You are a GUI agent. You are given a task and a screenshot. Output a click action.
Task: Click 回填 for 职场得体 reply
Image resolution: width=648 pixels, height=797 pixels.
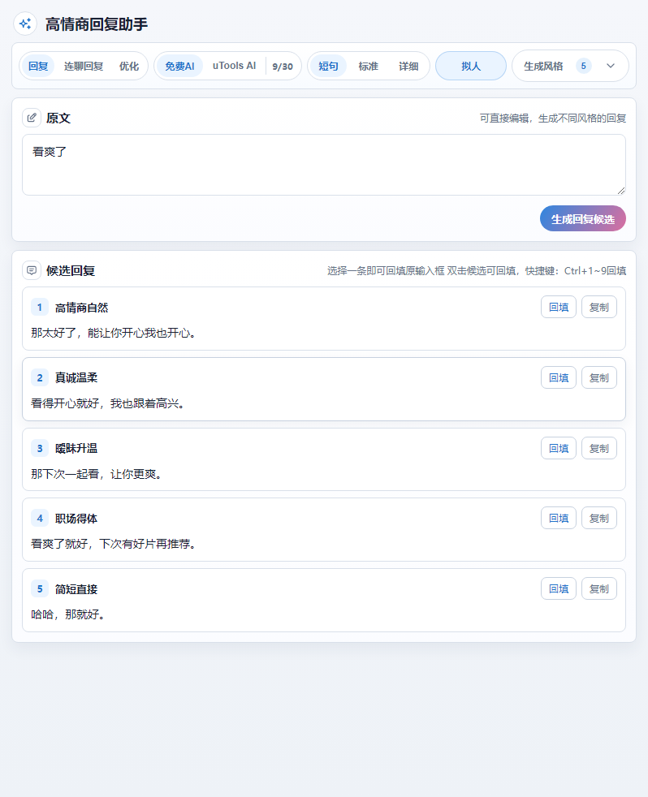point(559,518)
